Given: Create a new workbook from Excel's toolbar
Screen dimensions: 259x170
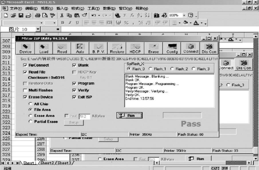Looking at the screenshot, I should pos(6,15).
